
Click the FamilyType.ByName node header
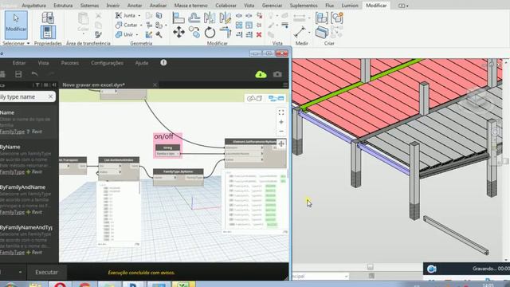tap(178, 171)
